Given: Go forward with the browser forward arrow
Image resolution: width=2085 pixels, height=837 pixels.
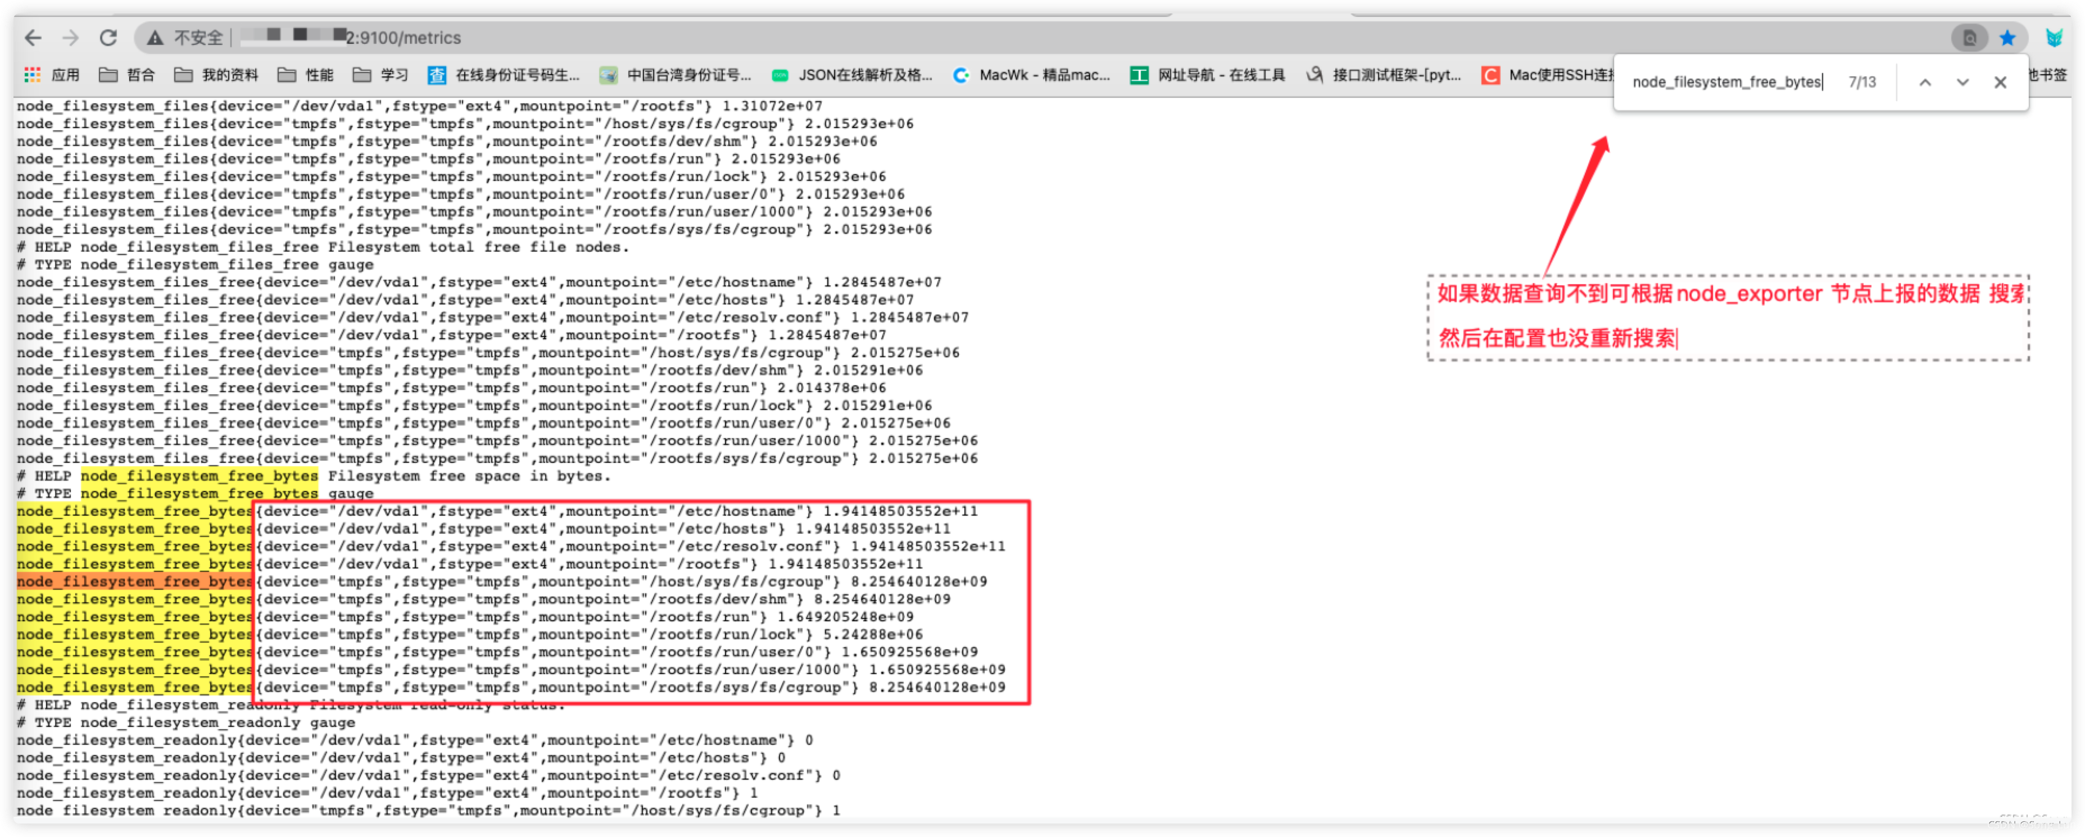Looking at the screenshot, I should click(x=70, y=37).
